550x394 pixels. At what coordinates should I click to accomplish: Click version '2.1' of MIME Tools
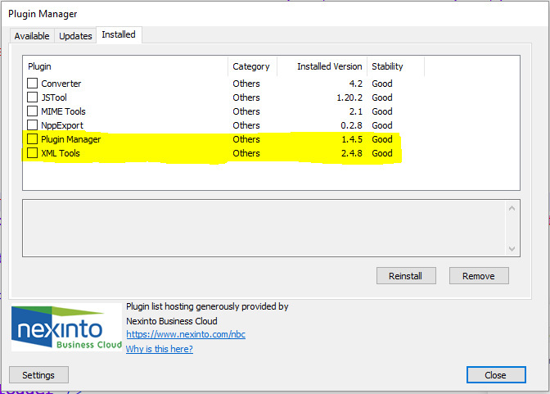tap(356, 111)
